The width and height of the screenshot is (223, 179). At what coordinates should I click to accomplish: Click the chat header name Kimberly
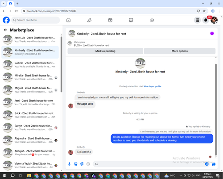coord(101,34)
